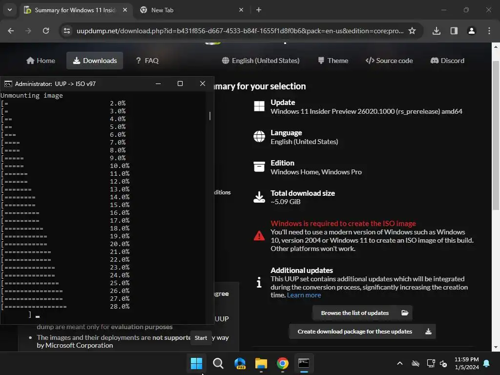Click the UUP -> ISO console title icon
500x375 pixels.
[x=8, y=84]
